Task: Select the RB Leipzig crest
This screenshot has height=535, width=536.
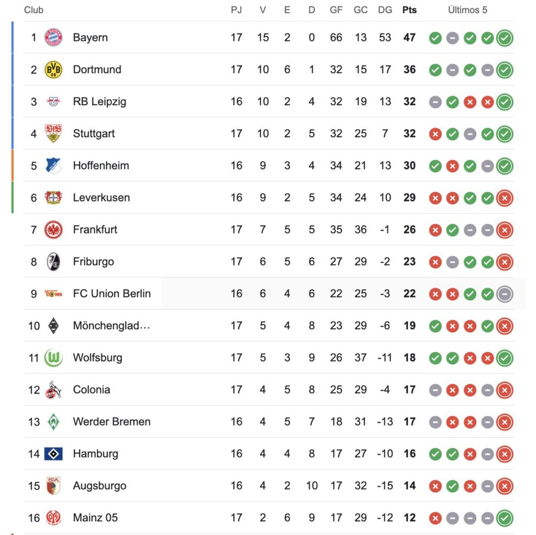Action: click(53, 102)
